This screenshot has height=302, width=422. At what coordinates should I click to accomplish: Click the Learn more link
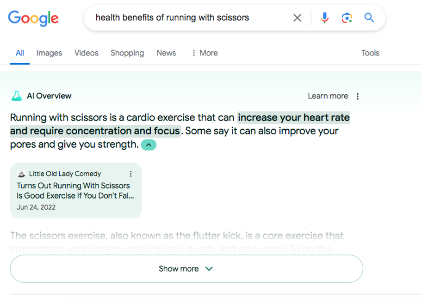click(x=328, y=96)
